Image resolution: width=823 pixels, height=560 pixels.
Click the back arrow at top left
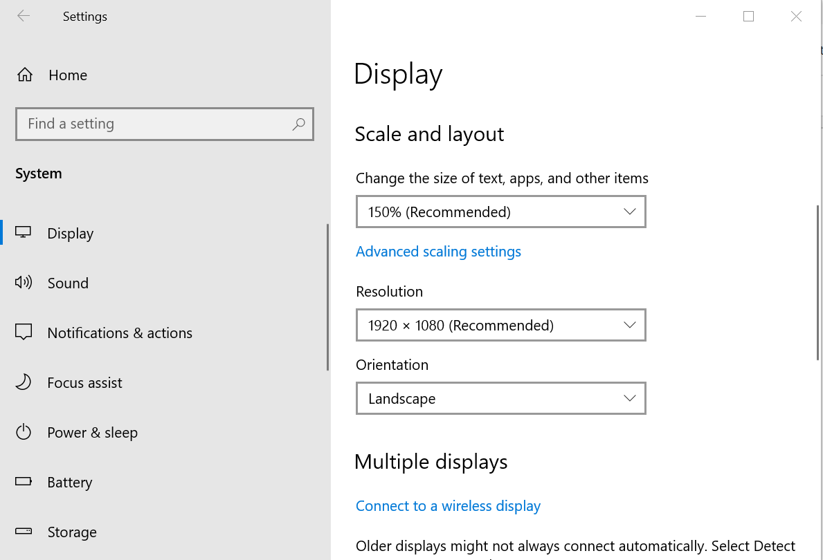24,16
